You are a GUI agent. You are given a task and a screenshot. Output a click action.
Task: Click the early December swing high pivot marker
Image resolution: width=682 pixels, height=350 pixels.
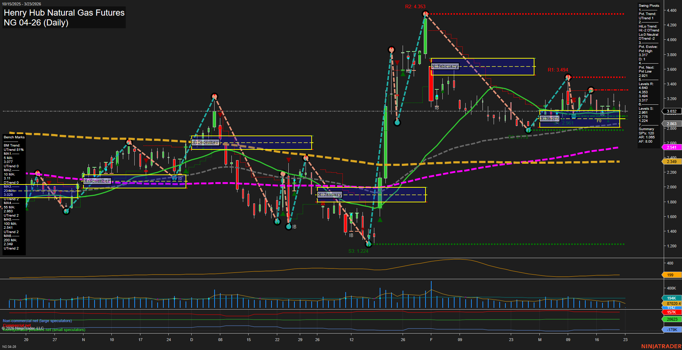pos(214,97)
